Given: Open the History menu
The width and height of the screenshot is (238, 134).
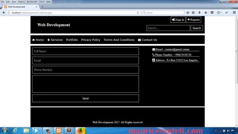Looking at the screenshot, I should point(22,1).
